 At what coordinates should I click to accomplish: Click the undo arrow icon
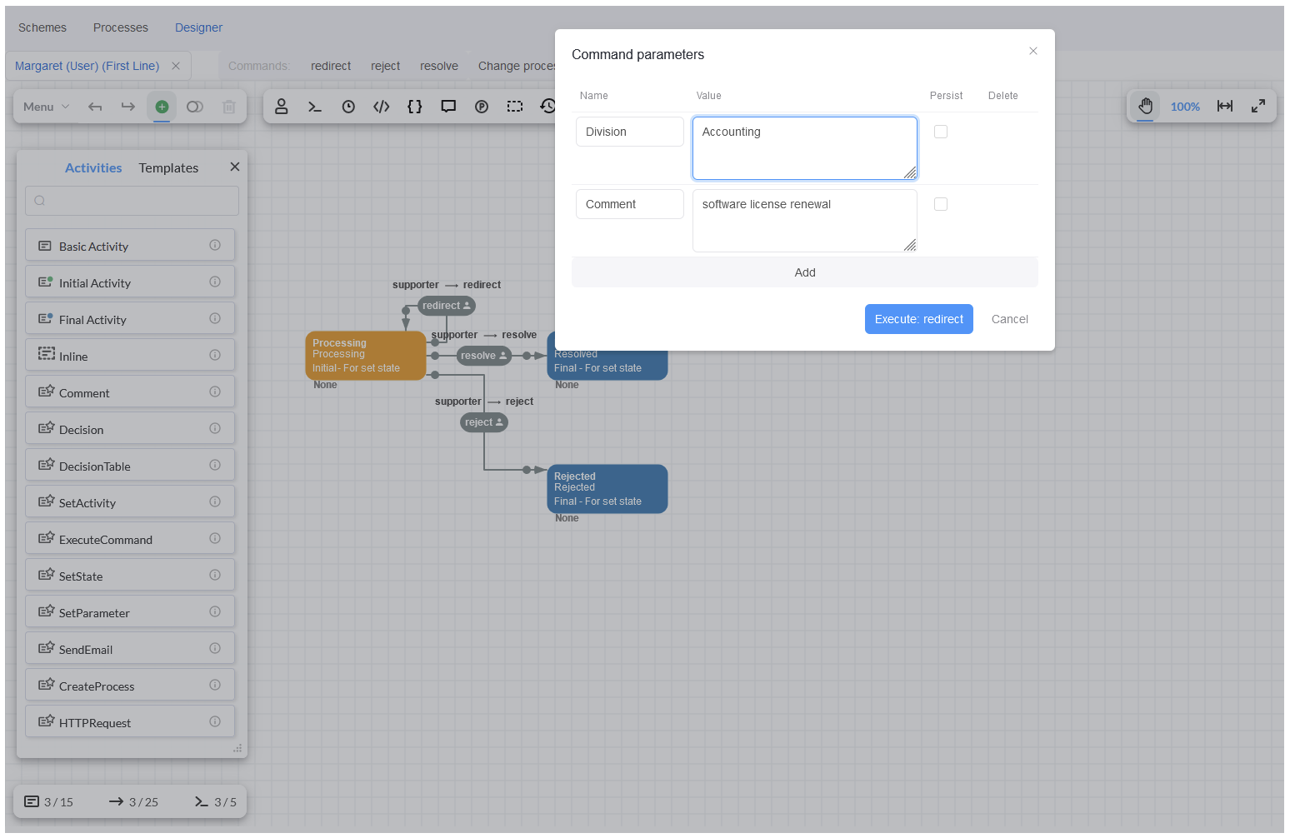(x=95, y=107)
